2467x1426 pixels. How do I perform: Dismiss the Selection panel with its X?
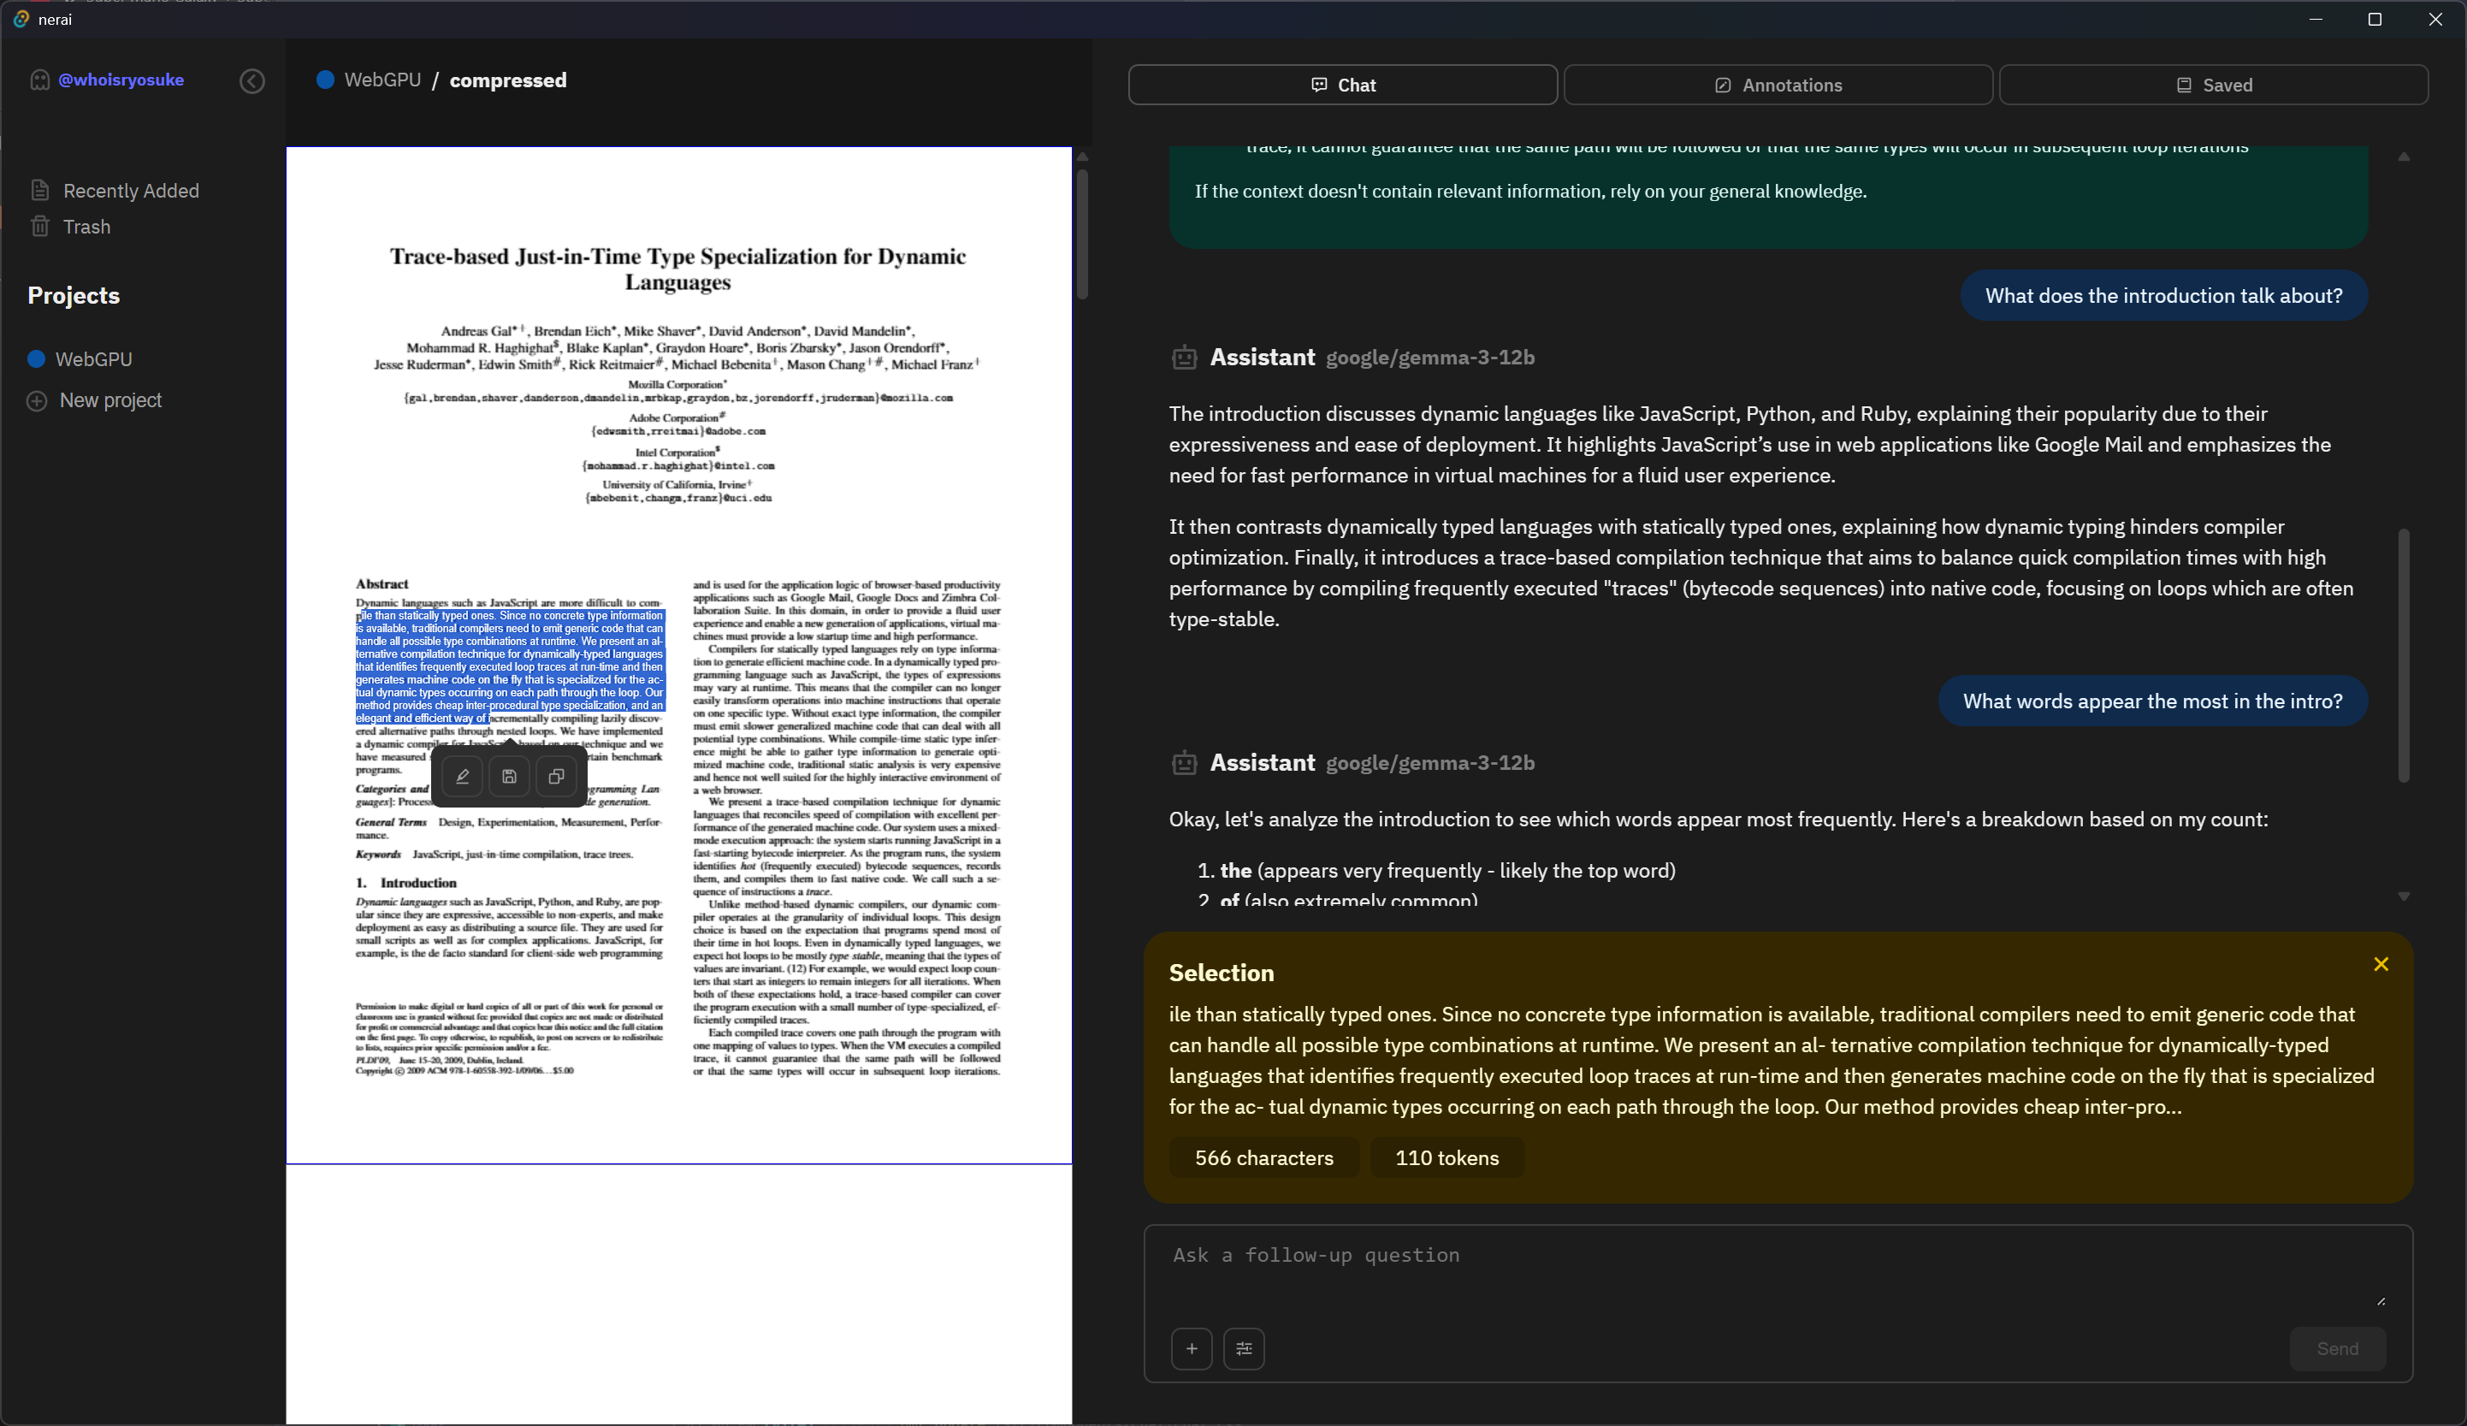(2381, 965)
